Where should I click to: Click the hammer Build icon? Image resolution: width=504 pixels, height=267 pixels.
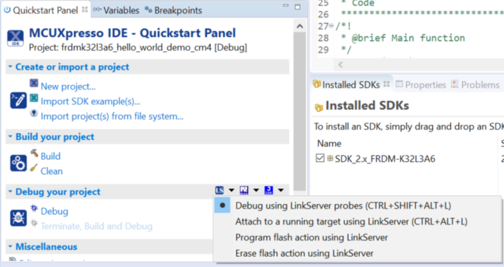pyautogui.click(x=34, y=153)
